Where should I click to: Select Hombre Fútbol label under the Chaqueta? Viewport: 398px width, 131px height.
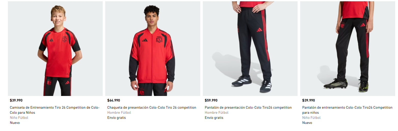(119, 112)
